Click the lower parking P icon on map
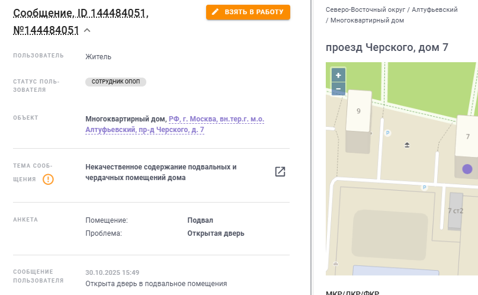Screen dimensions: 478x295 point(424,187)
